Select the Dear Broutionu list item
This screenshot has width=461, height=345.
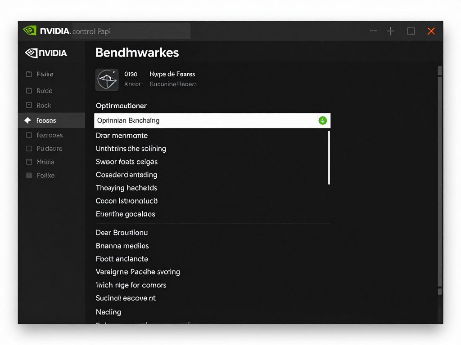[122, 232]
